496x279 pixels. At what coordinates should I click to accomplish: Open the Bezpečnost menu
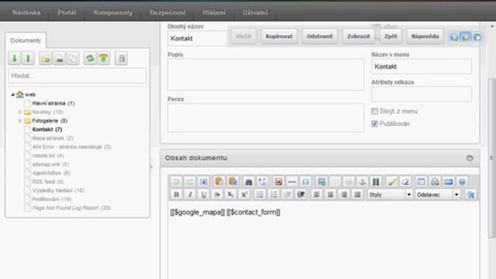click(x=167, y=12)
